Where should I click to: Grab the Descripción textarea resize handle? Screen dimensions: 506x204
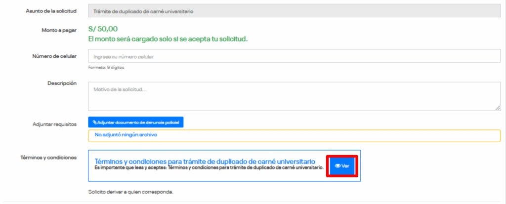498,108
